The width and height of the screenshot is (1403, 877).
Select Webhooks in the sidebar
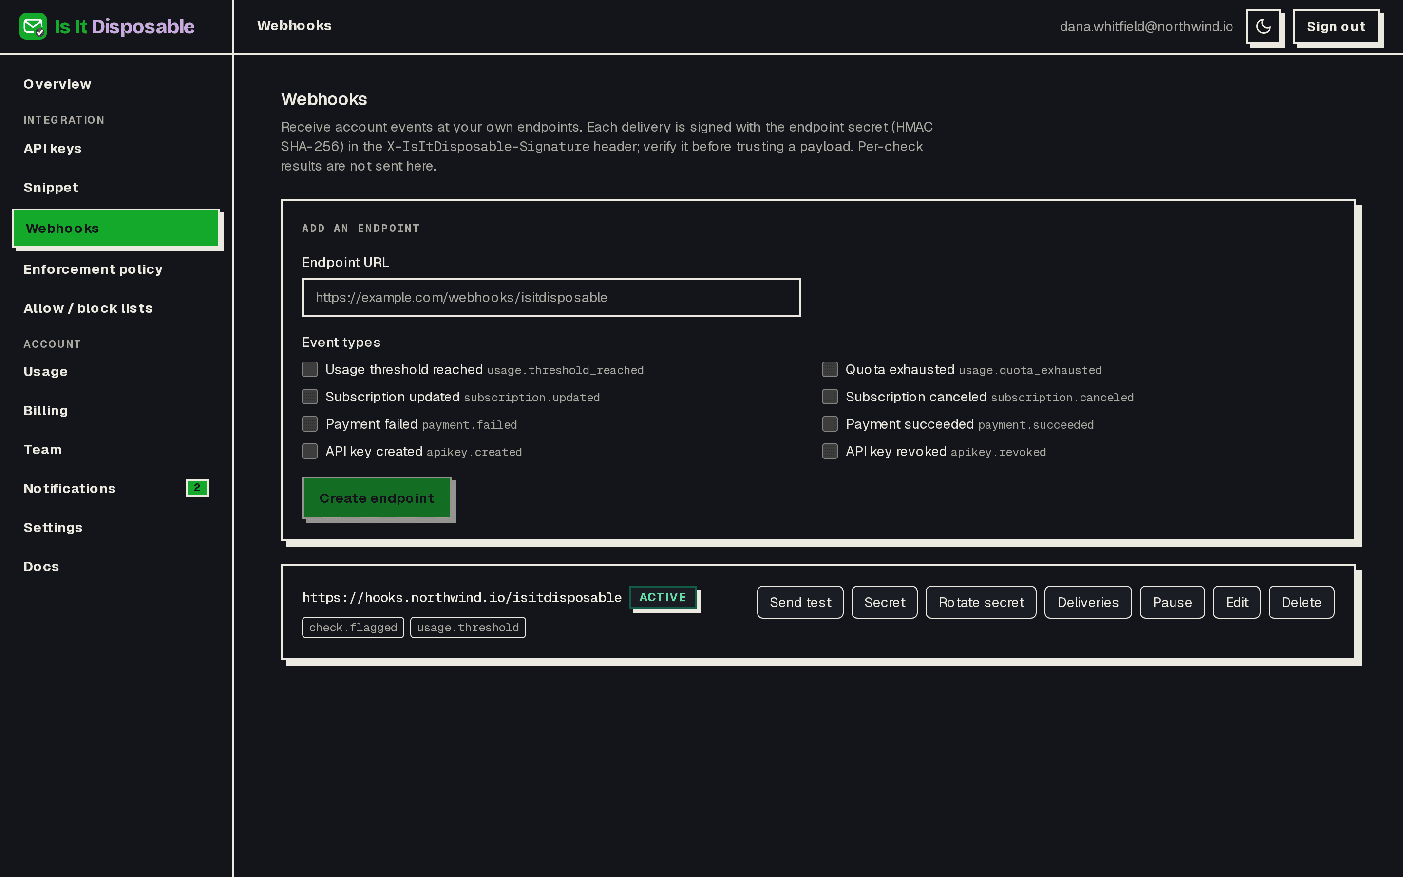[115, 228]
